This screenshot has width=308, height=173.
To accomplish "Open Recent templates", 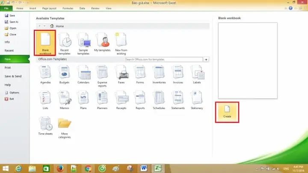I will (x=65, y=44).
